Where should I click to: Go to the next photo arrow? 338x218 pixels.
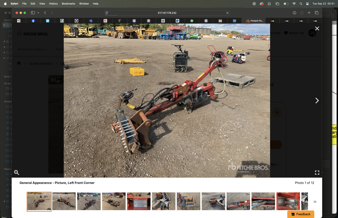pyautogui.click(x=317, y=100)
